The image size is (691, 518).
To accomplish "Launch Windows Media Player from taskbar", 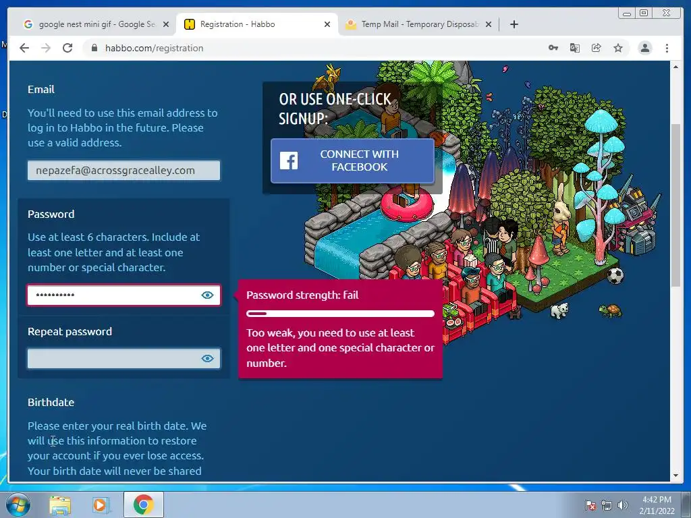I will pos(101,505).
